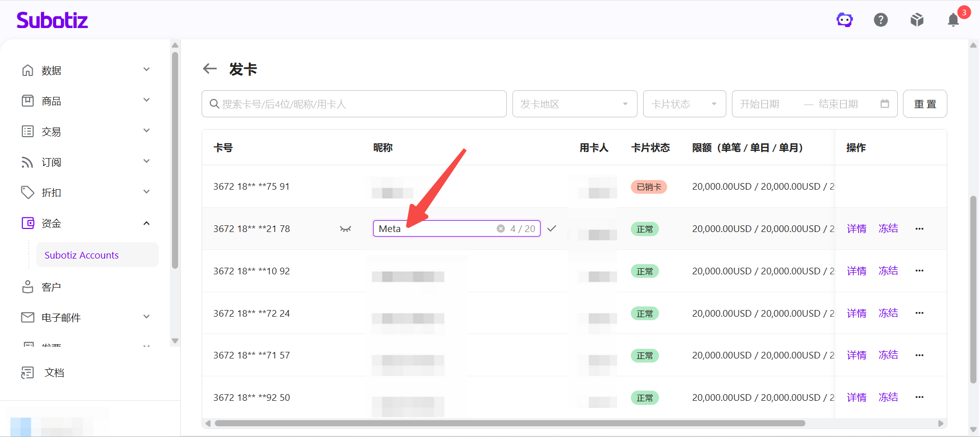Click the 数据 home icon in sidebar
The image size is (980, 437).
[28, 70]
